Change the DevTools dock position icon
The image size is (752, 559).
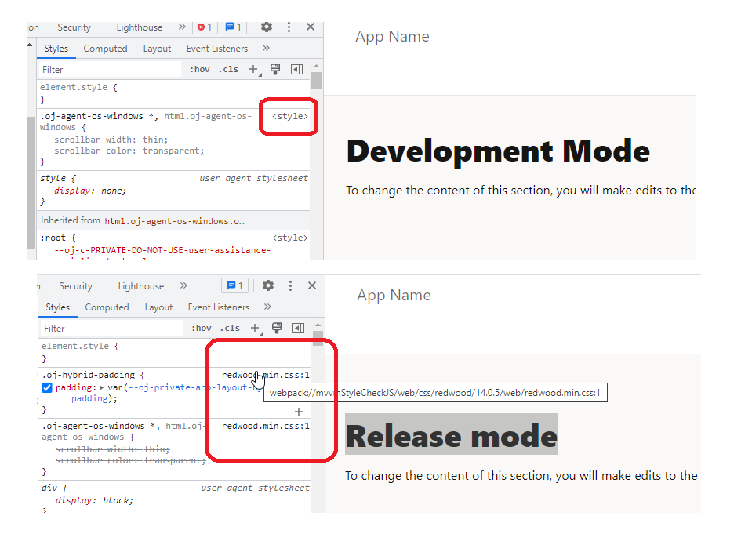(296, 69)
